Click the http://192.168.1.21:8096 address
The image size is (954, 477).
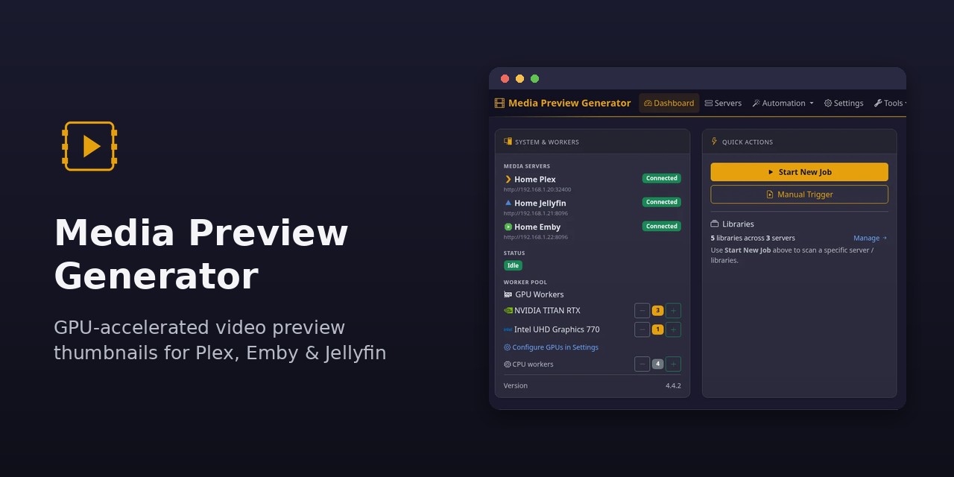536,213
